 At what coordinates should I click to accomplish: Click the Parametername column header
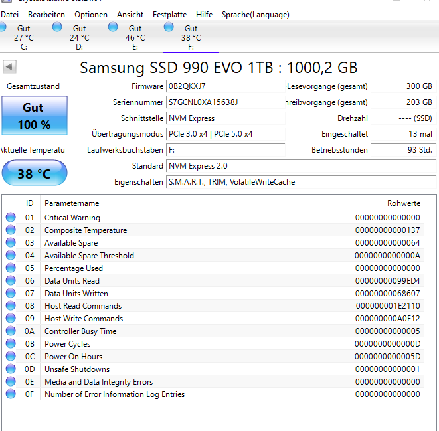185,203
